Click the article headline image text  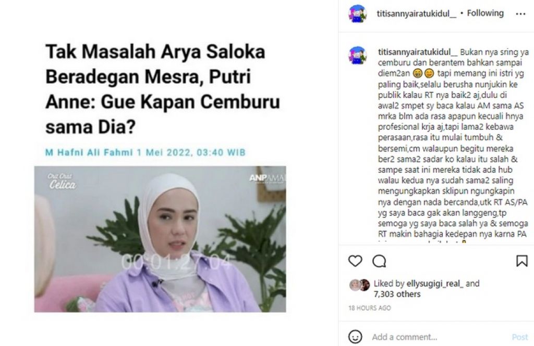pyautogui.click(x=163, y=89)
